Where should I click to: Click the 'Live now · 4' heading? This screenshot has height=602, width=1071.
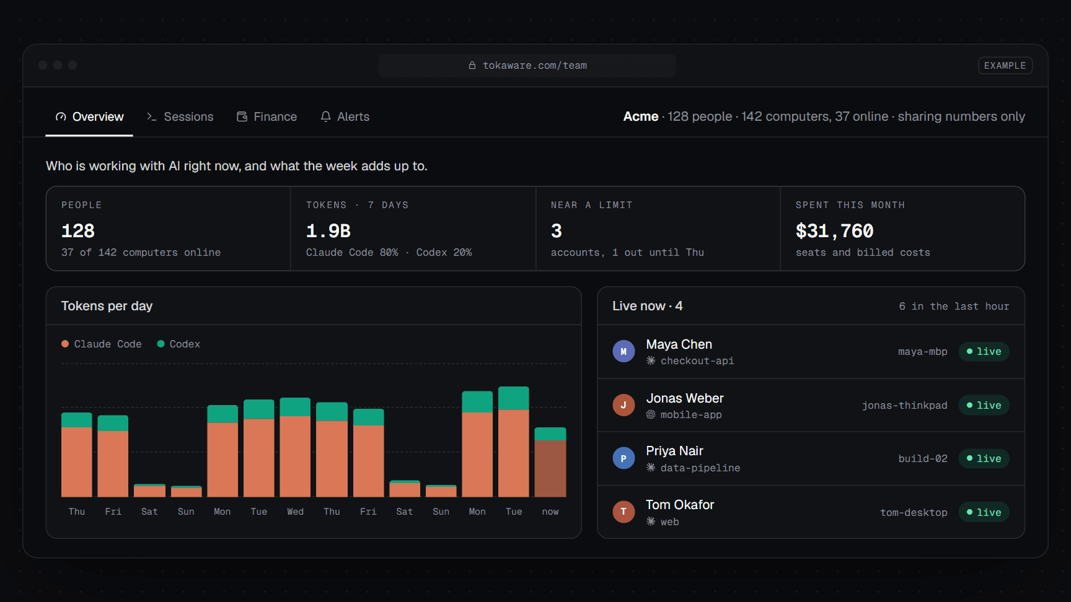pyautogui.click(x=648, y=306)
